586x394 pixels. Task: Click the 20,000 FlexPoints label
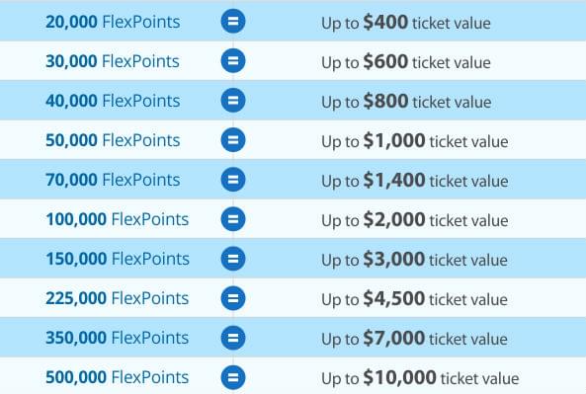[x=113, y=22]
